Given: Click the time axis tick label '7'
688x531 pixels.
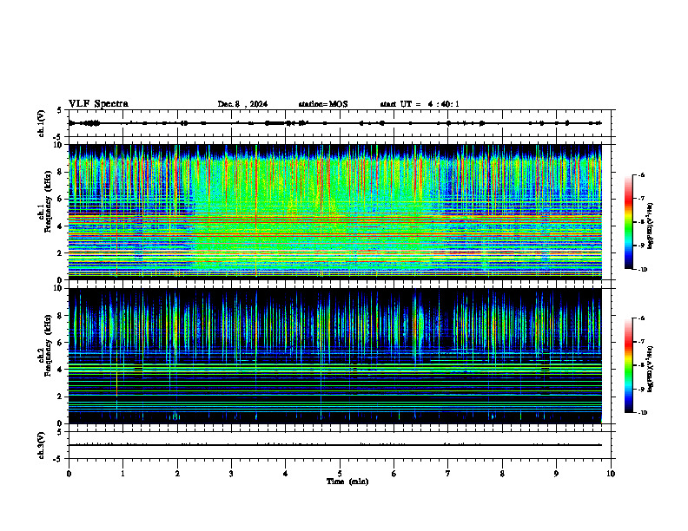Looking at the screenshot, I should click(x=448, y=474).
